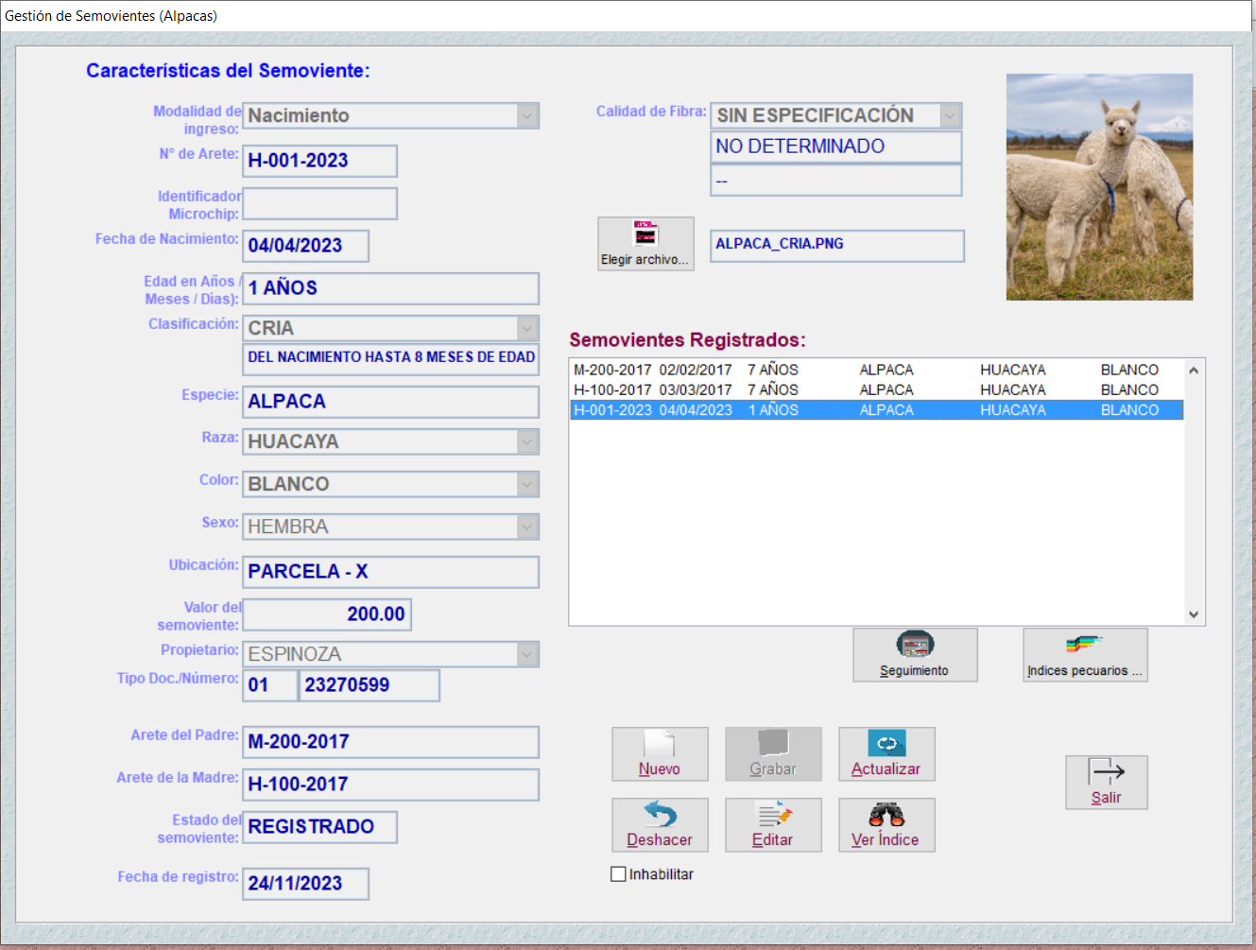Click the Fecha de Nacimiento field
1256x950 pixels.
click(x=305, y=246)
